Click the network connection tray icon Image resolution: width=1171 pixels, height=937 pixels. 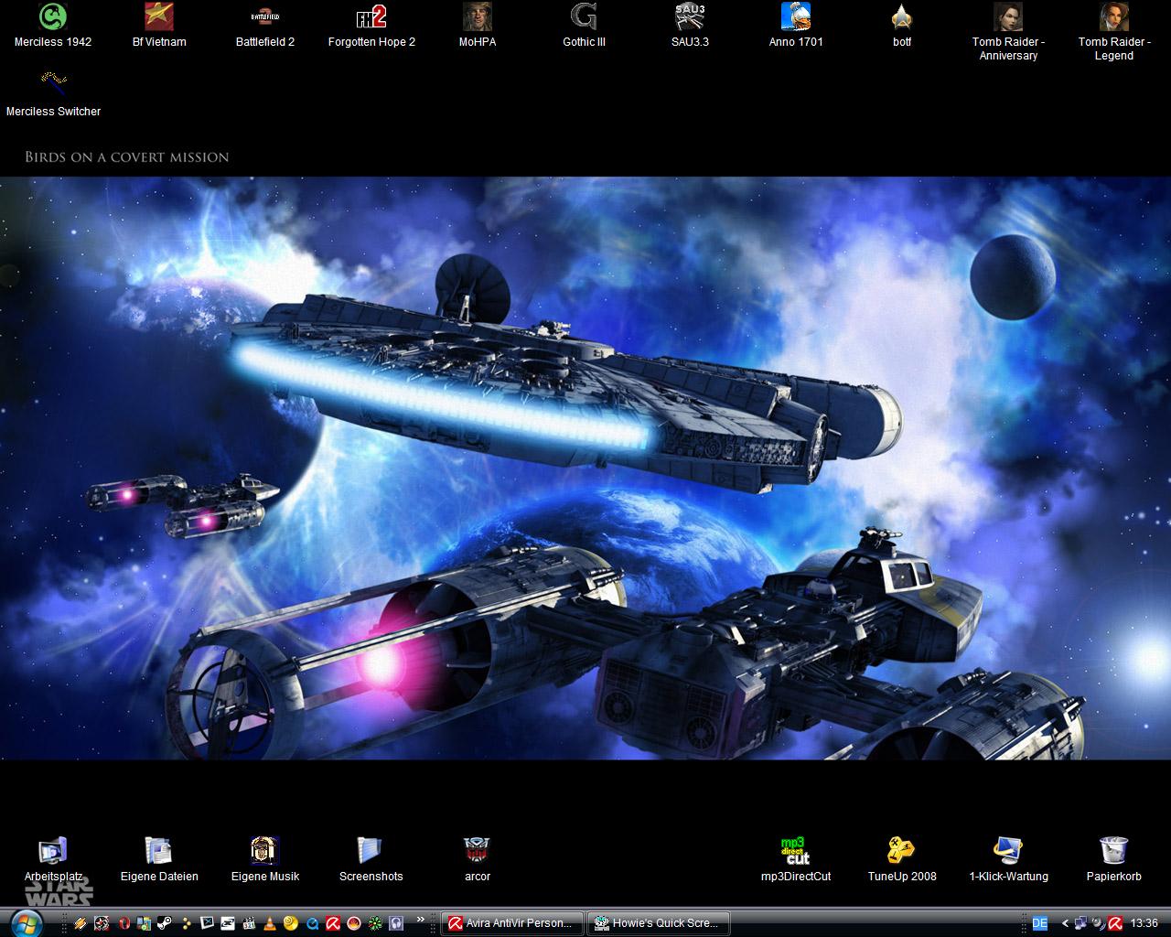[x=1081, y=923]
